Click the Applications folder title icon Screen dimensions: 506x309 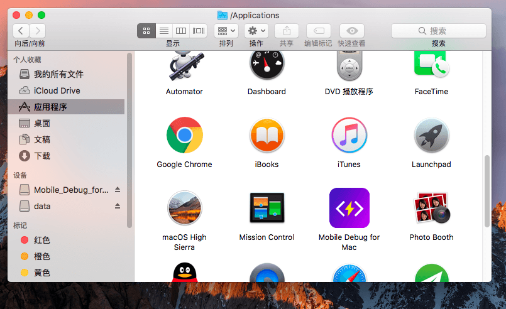tap(223, 15)
